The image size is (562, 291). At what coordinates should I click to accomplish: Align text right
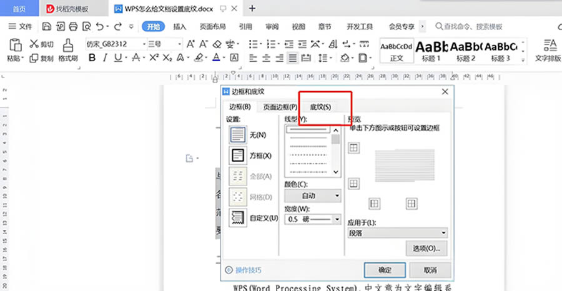(x=280, y=57)
